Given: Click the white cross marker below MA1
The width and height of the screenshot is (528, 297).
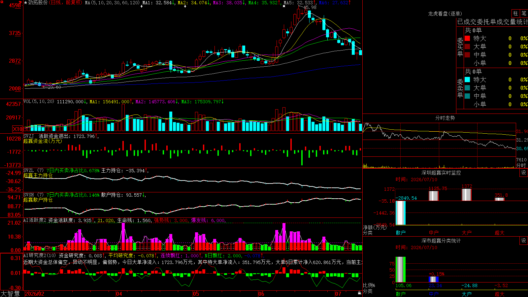Looking at the screenshot, I should tap(142, 6).
